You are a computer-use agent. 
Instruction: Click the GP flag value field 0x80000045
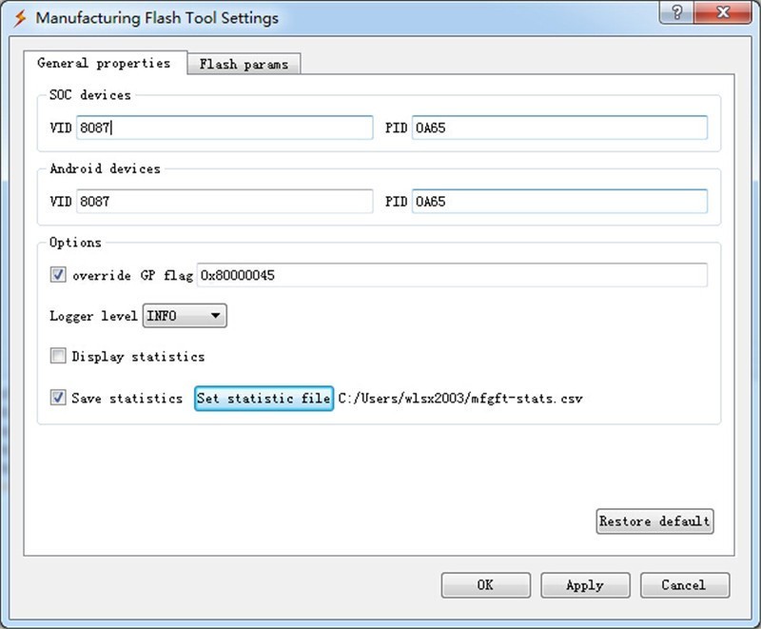(x=452, y=275)
